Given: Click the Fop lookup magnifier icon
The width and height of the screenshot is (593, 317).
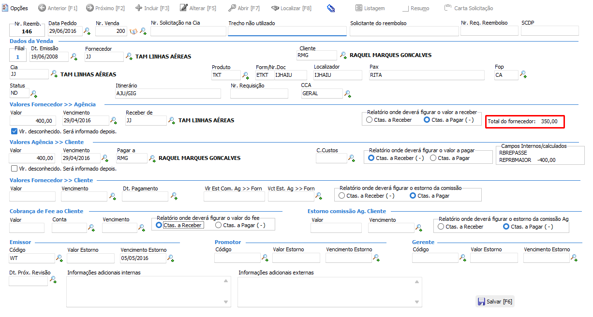Looking at the screenshot, I should (x=523, y=74).
